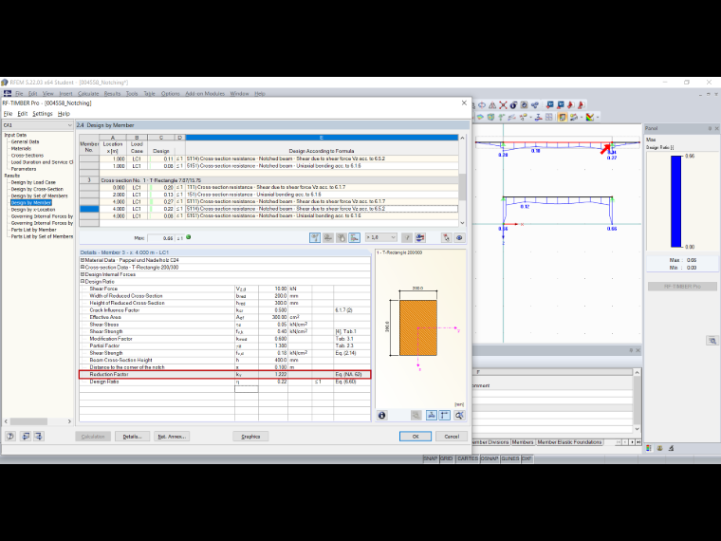Click the color relation scale icon

pos(420,238)
